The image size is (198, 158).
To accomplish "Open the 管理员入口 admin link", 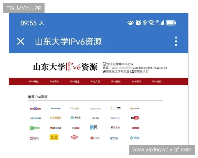I will pos(140,71).
